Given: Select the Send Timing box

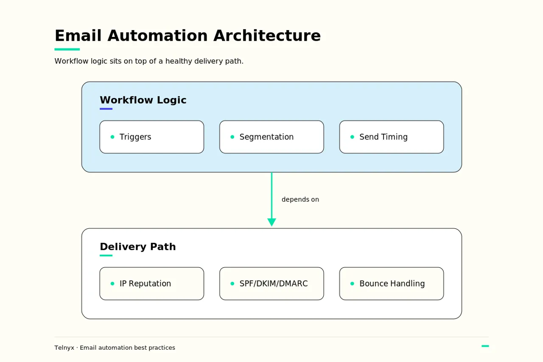Looking at the screenshot, I should click(392, 137).
